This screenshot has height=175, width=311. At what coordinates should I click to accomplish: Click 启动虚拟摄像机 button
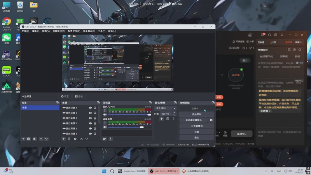pos(194,120)
